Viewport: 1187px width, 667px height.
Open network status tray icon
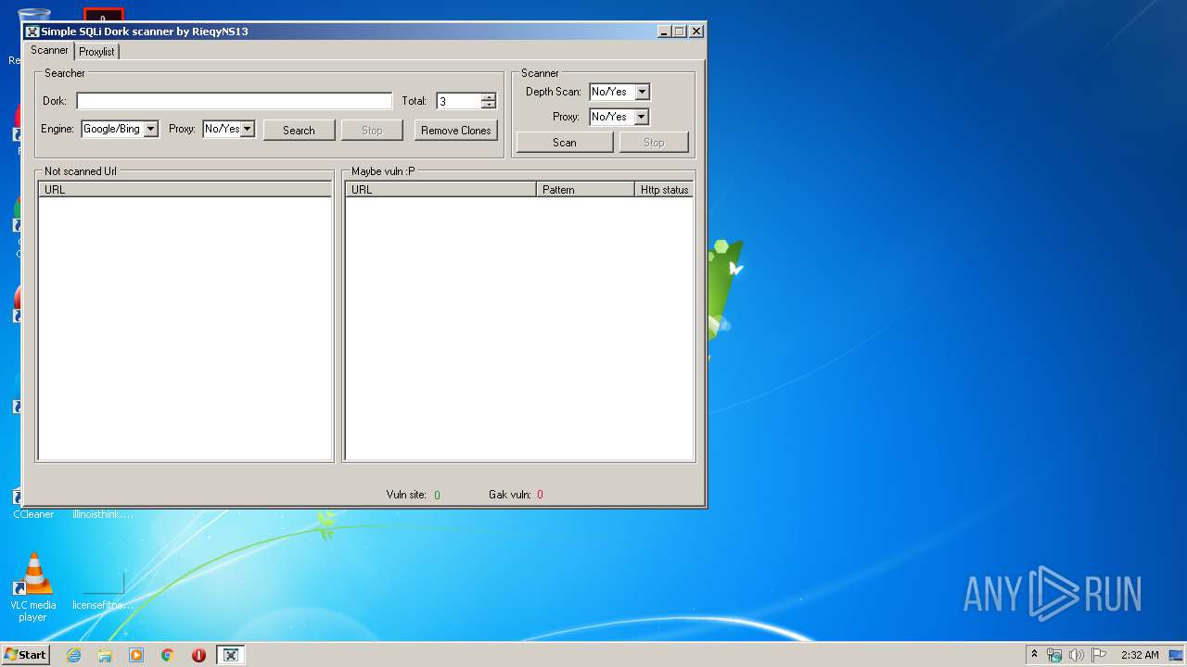[x=1054, y=655]
